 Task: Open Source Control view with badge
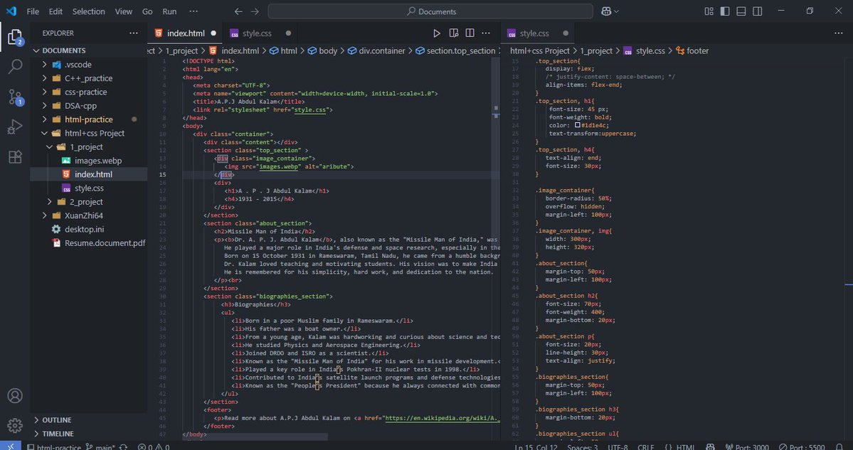point(15,97)
